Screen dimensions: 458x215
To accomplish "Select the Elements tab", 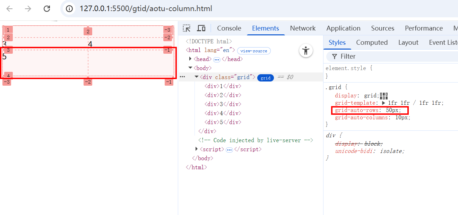I will pyautogui.click(x=266, y=28).
